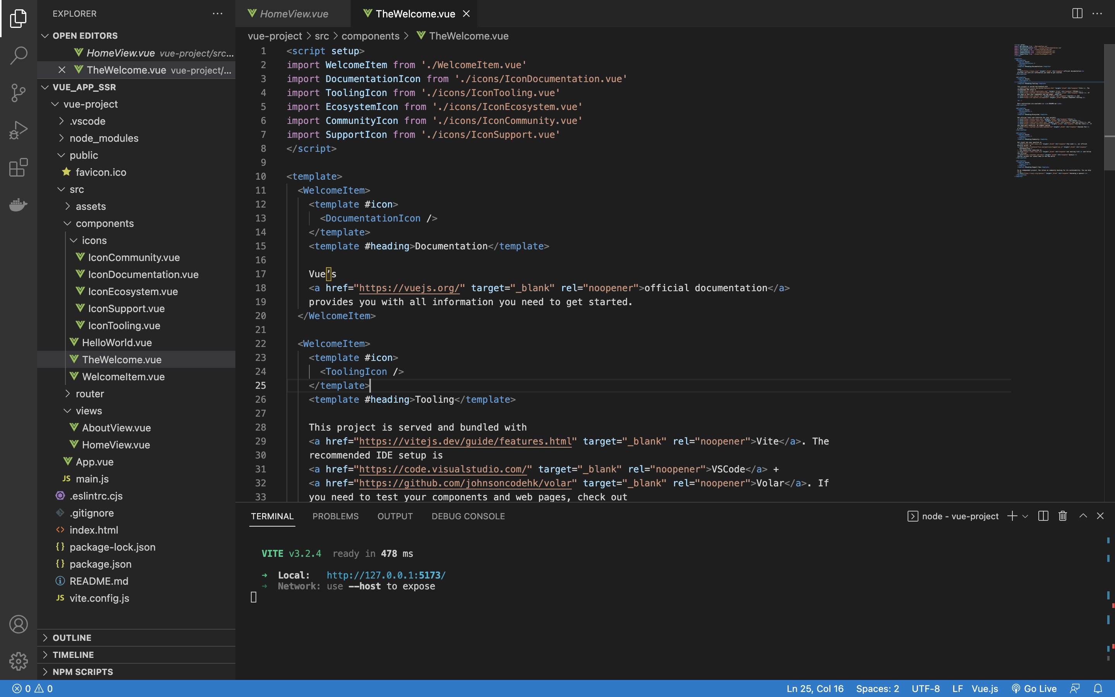Screen dimensions: 1115x697
Task: Open the Extensions view
Action: pyautogui.click(x=19, y=167)
